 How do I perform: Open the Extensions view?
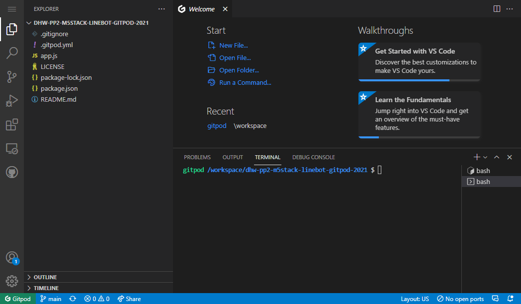pyautogui.click(x=11, y=124)
